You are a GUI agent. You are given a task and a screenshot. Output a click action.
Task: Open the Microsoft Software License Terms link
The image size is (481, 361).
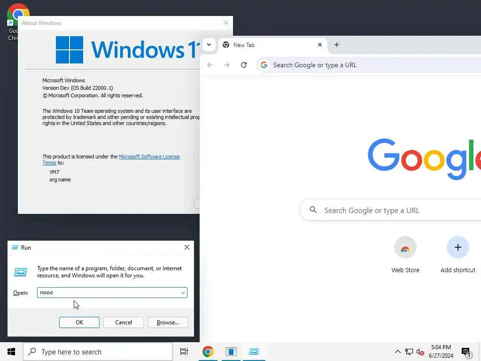pos(149,157)
